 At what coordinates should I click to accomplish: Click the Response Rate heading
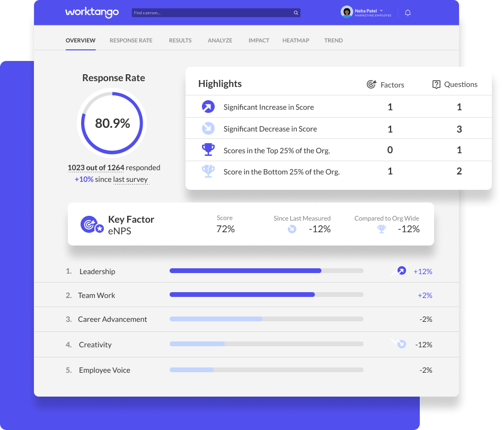(113, 77)
